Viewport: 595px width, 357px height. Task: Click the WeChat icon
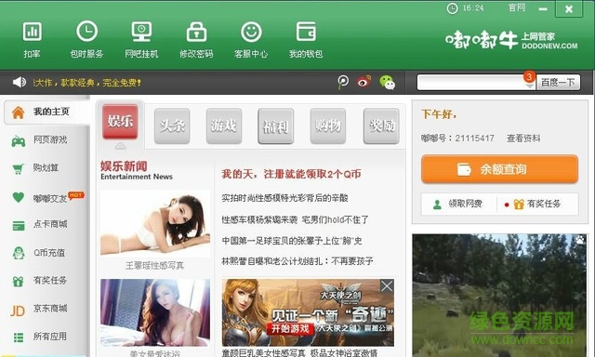[388, 83]
